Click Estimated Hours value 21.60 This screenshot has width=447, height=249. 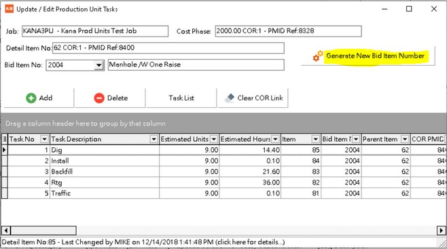[250, 172]
